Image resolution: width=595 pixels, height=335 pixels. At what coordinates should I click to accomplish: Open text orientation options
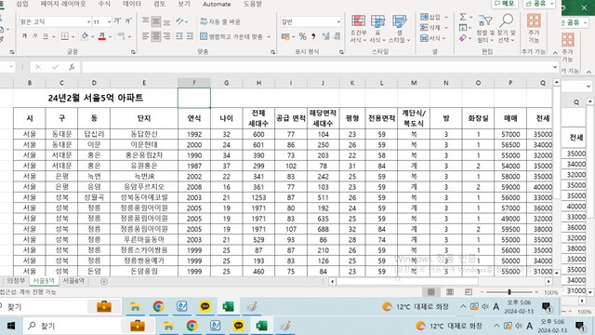click(181, 21)
